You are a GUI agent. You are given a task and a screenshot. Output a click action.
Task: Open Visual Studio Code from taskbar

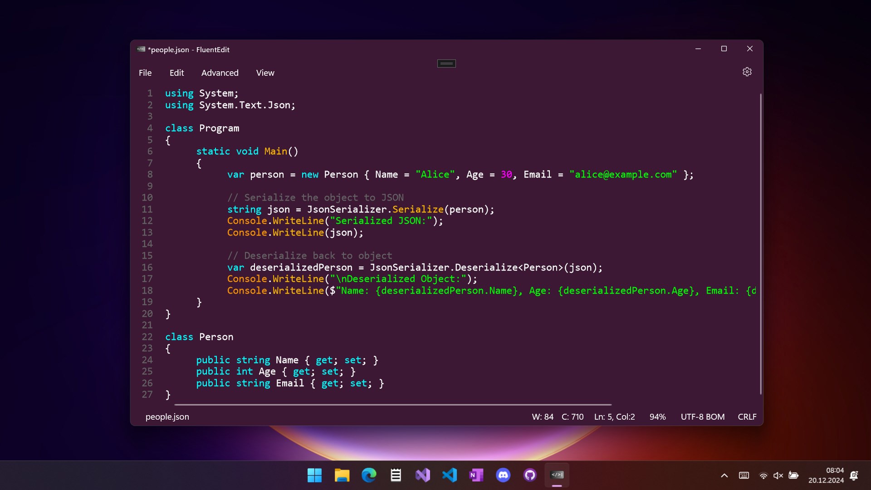[x=449, y=475]
